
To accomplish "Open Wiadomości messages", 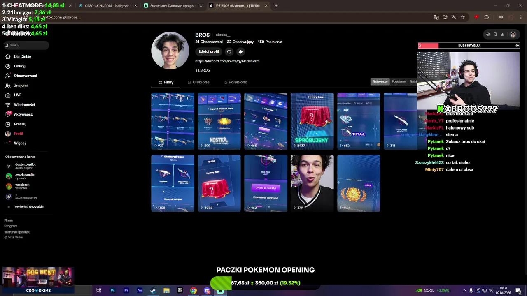I will (21, 105).
